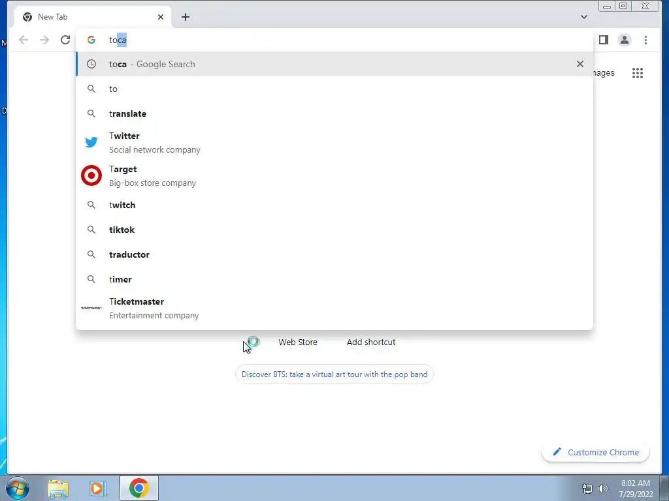Open the Discover BTS virtual tour link

pos(334,374)
